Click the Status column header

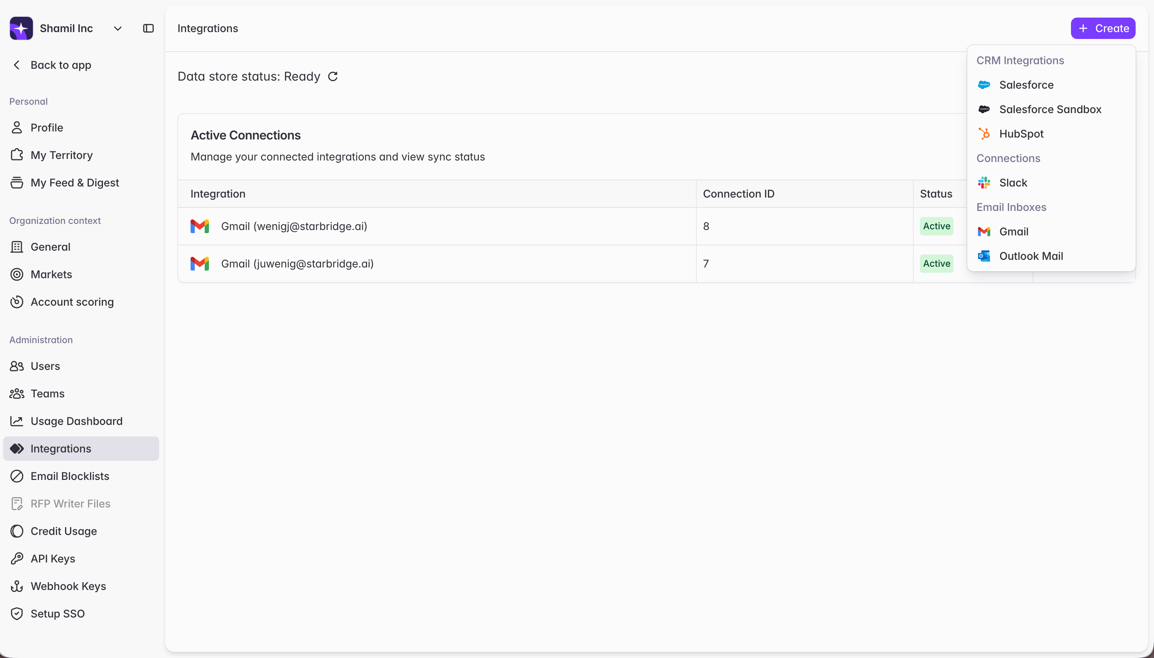click(936, 194)
